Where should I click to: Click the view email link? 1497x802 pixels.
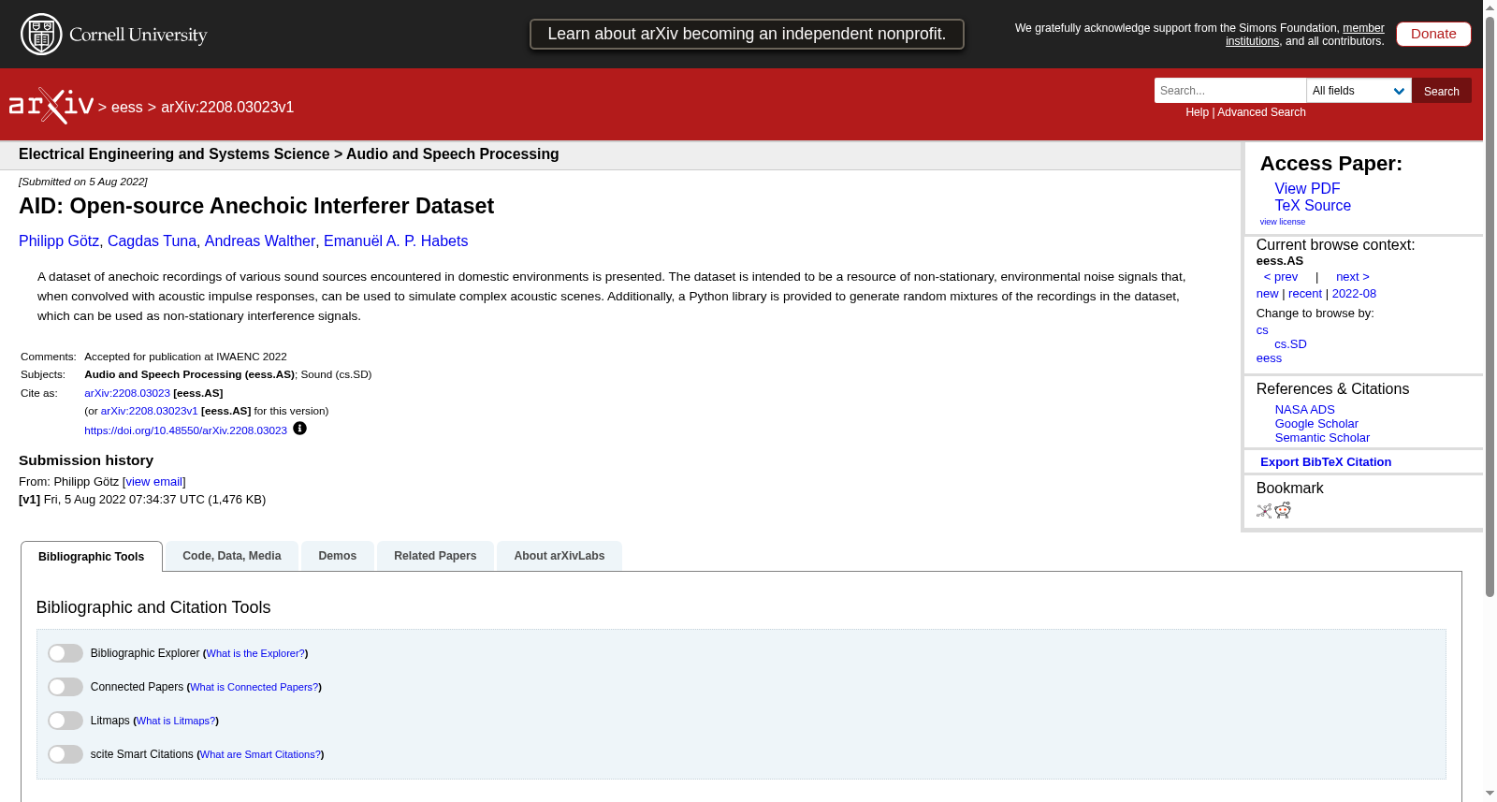pos(154,482)
